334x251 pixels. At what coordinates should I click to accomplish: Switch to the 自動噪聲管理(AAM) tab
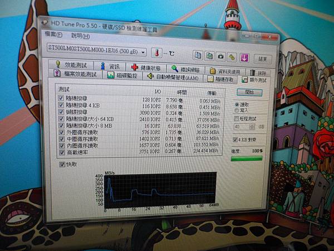point(173,77)
